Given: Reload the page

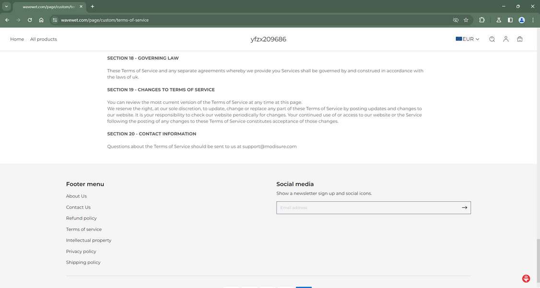Looking at the screenshot, I should coord(29,20).
